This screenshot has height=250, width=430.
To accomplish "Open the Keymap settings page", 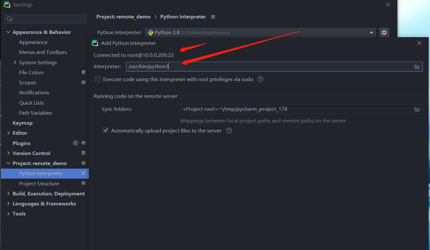I will click(23, 123).
